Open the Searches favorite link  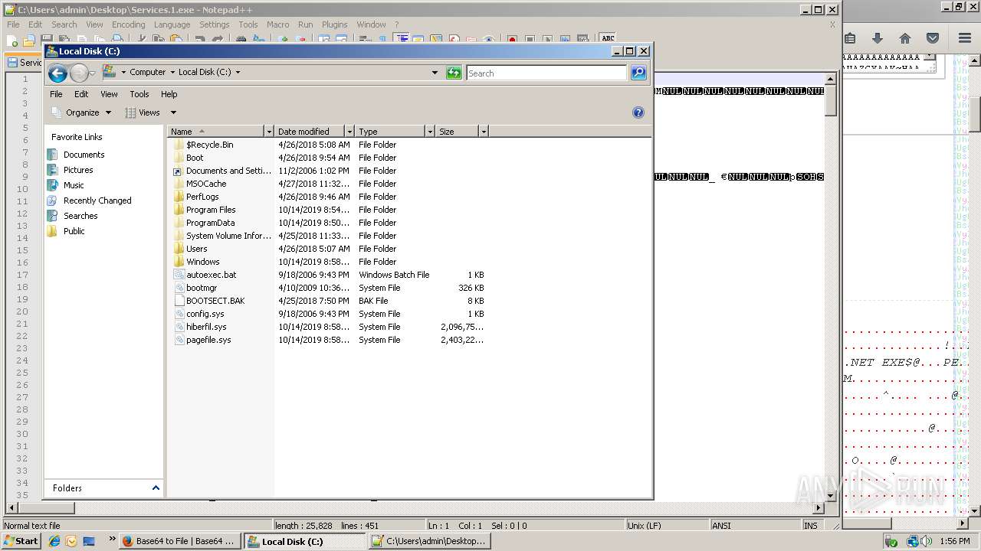tap(80, 216)
